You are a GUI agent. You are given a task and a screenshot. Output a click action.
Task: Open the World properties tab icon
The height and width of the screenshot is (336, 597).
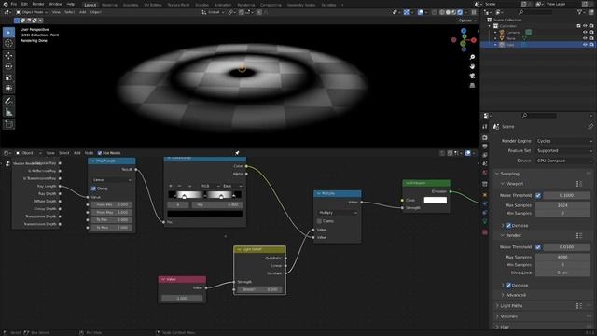pos(485,173)
